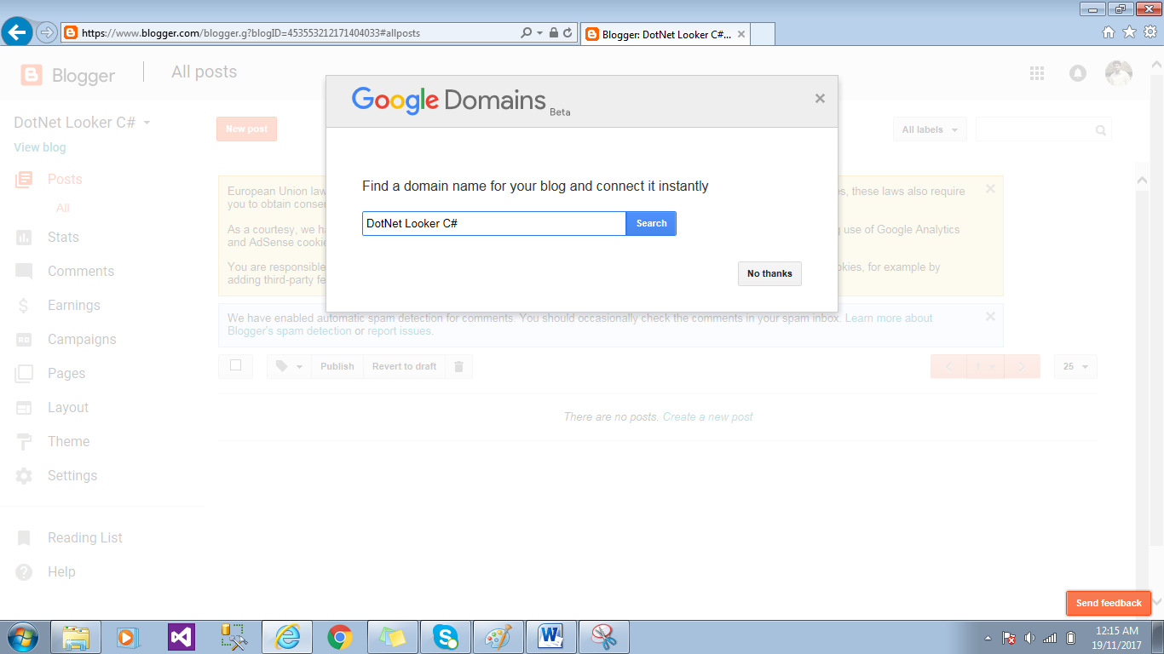Open Theme in the sidebar

point(68,441)
